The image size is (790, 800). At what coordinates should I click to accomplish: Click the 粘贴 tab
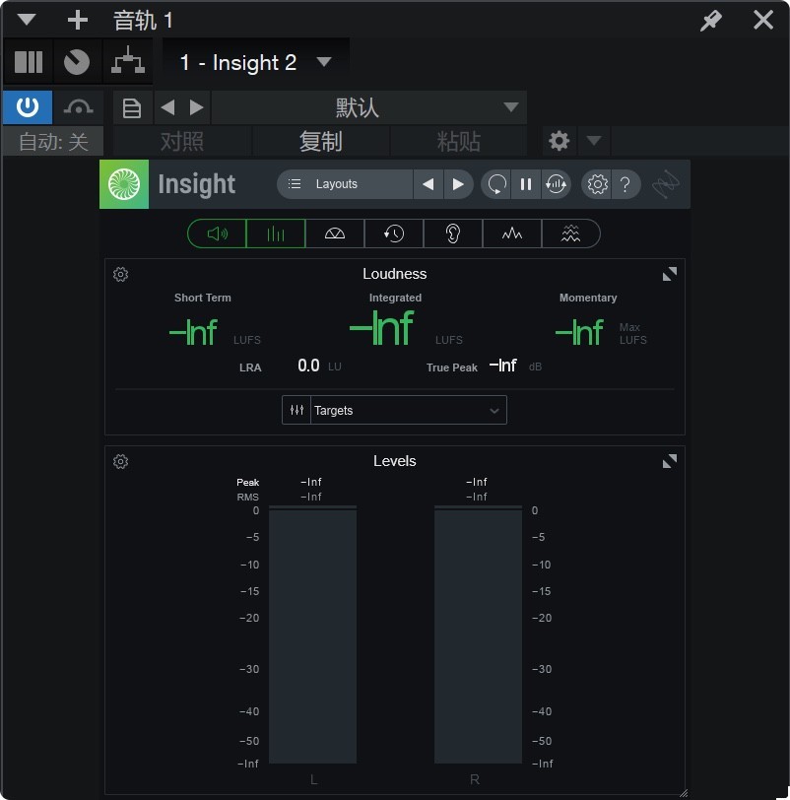click(459, 141)
